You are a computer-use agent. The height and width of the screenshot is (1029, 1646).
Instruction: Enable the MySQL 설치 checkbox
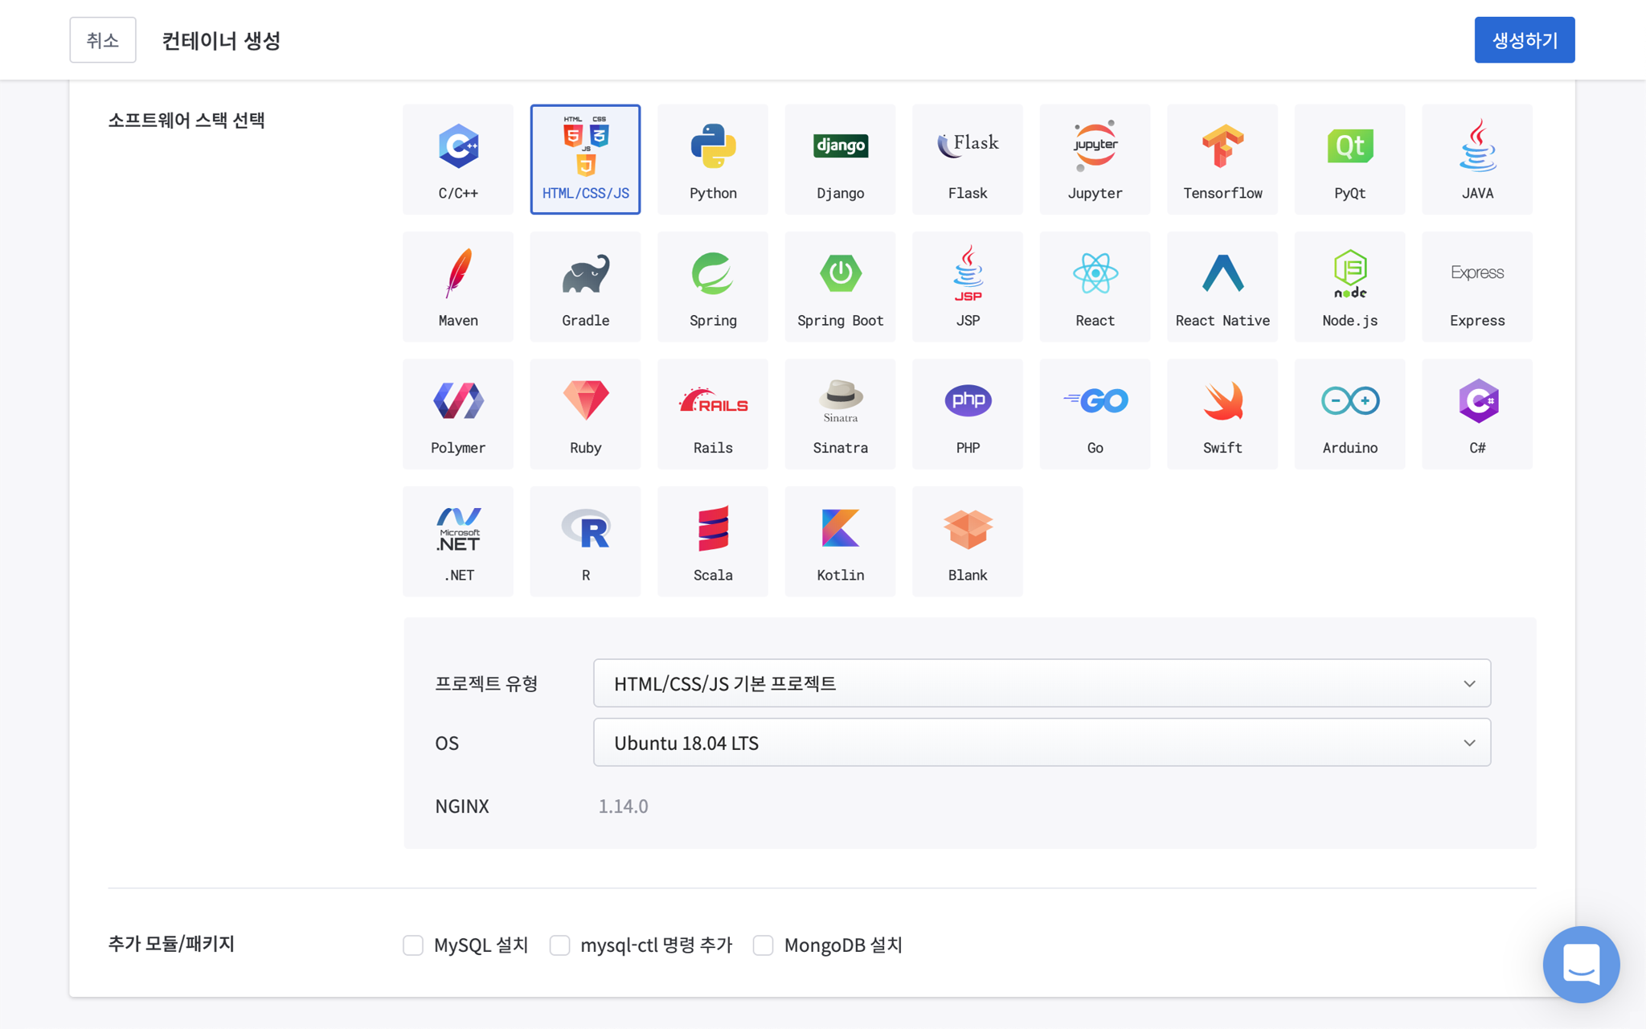(413, 945)
